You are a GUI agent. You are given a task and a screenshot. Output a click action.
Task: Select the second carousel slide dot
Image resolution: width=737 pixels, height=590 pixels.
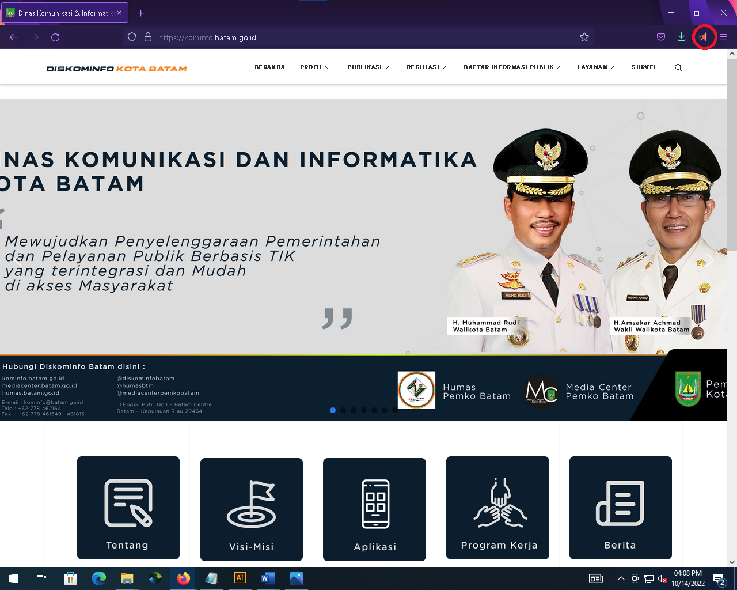point(343,410)
